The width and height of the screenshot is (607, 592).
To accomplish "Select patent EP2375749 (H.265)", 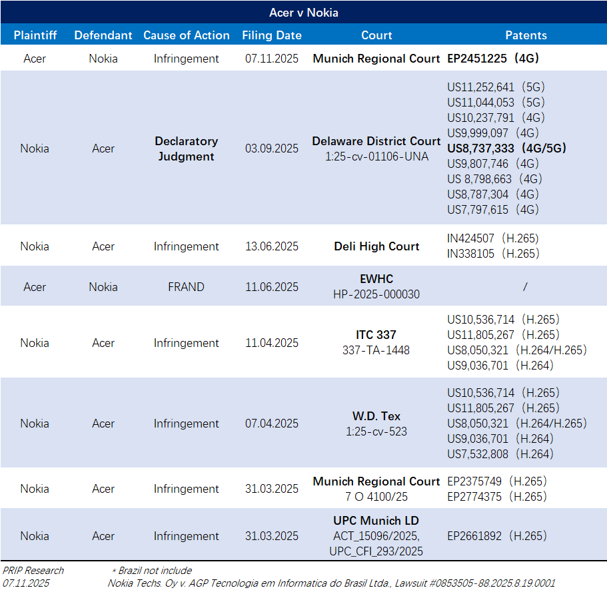I will tap(496, 481).
